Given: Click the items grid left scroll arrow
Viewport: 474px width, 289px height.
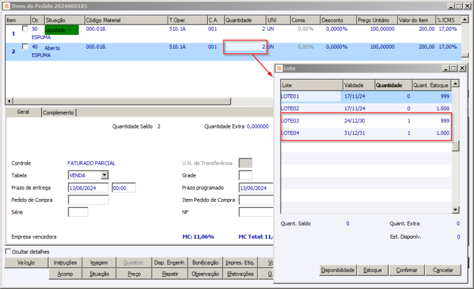Looking at the screenshot, I should click(x=9, y=101).
